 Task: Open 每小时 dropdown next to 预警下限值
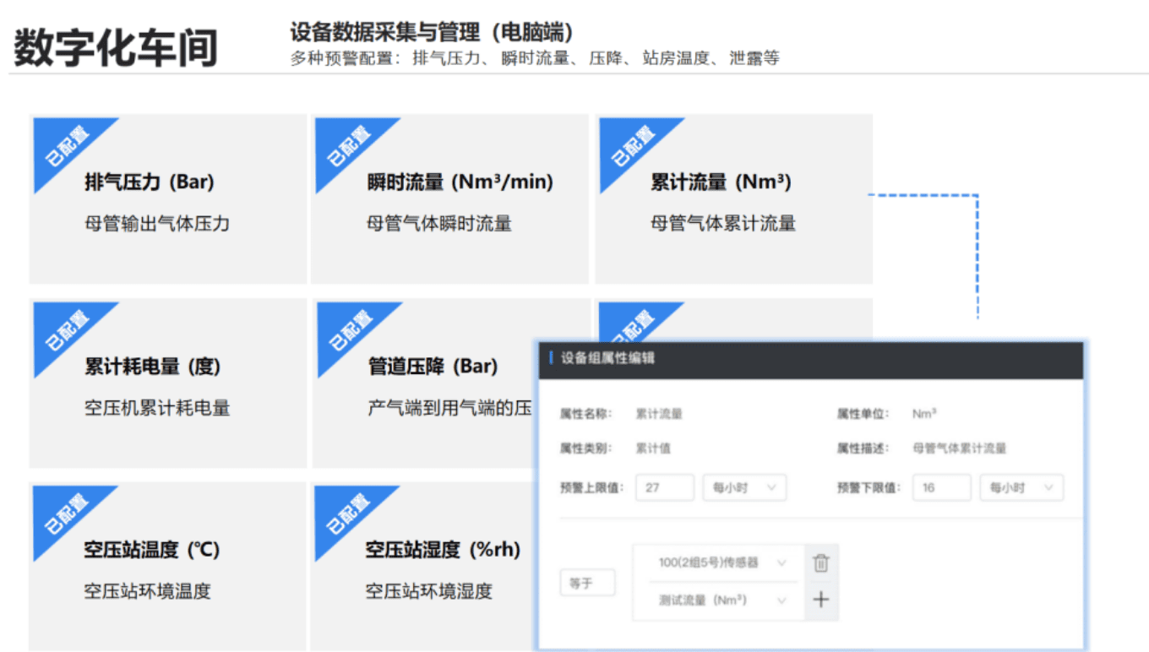(1021, 488)
